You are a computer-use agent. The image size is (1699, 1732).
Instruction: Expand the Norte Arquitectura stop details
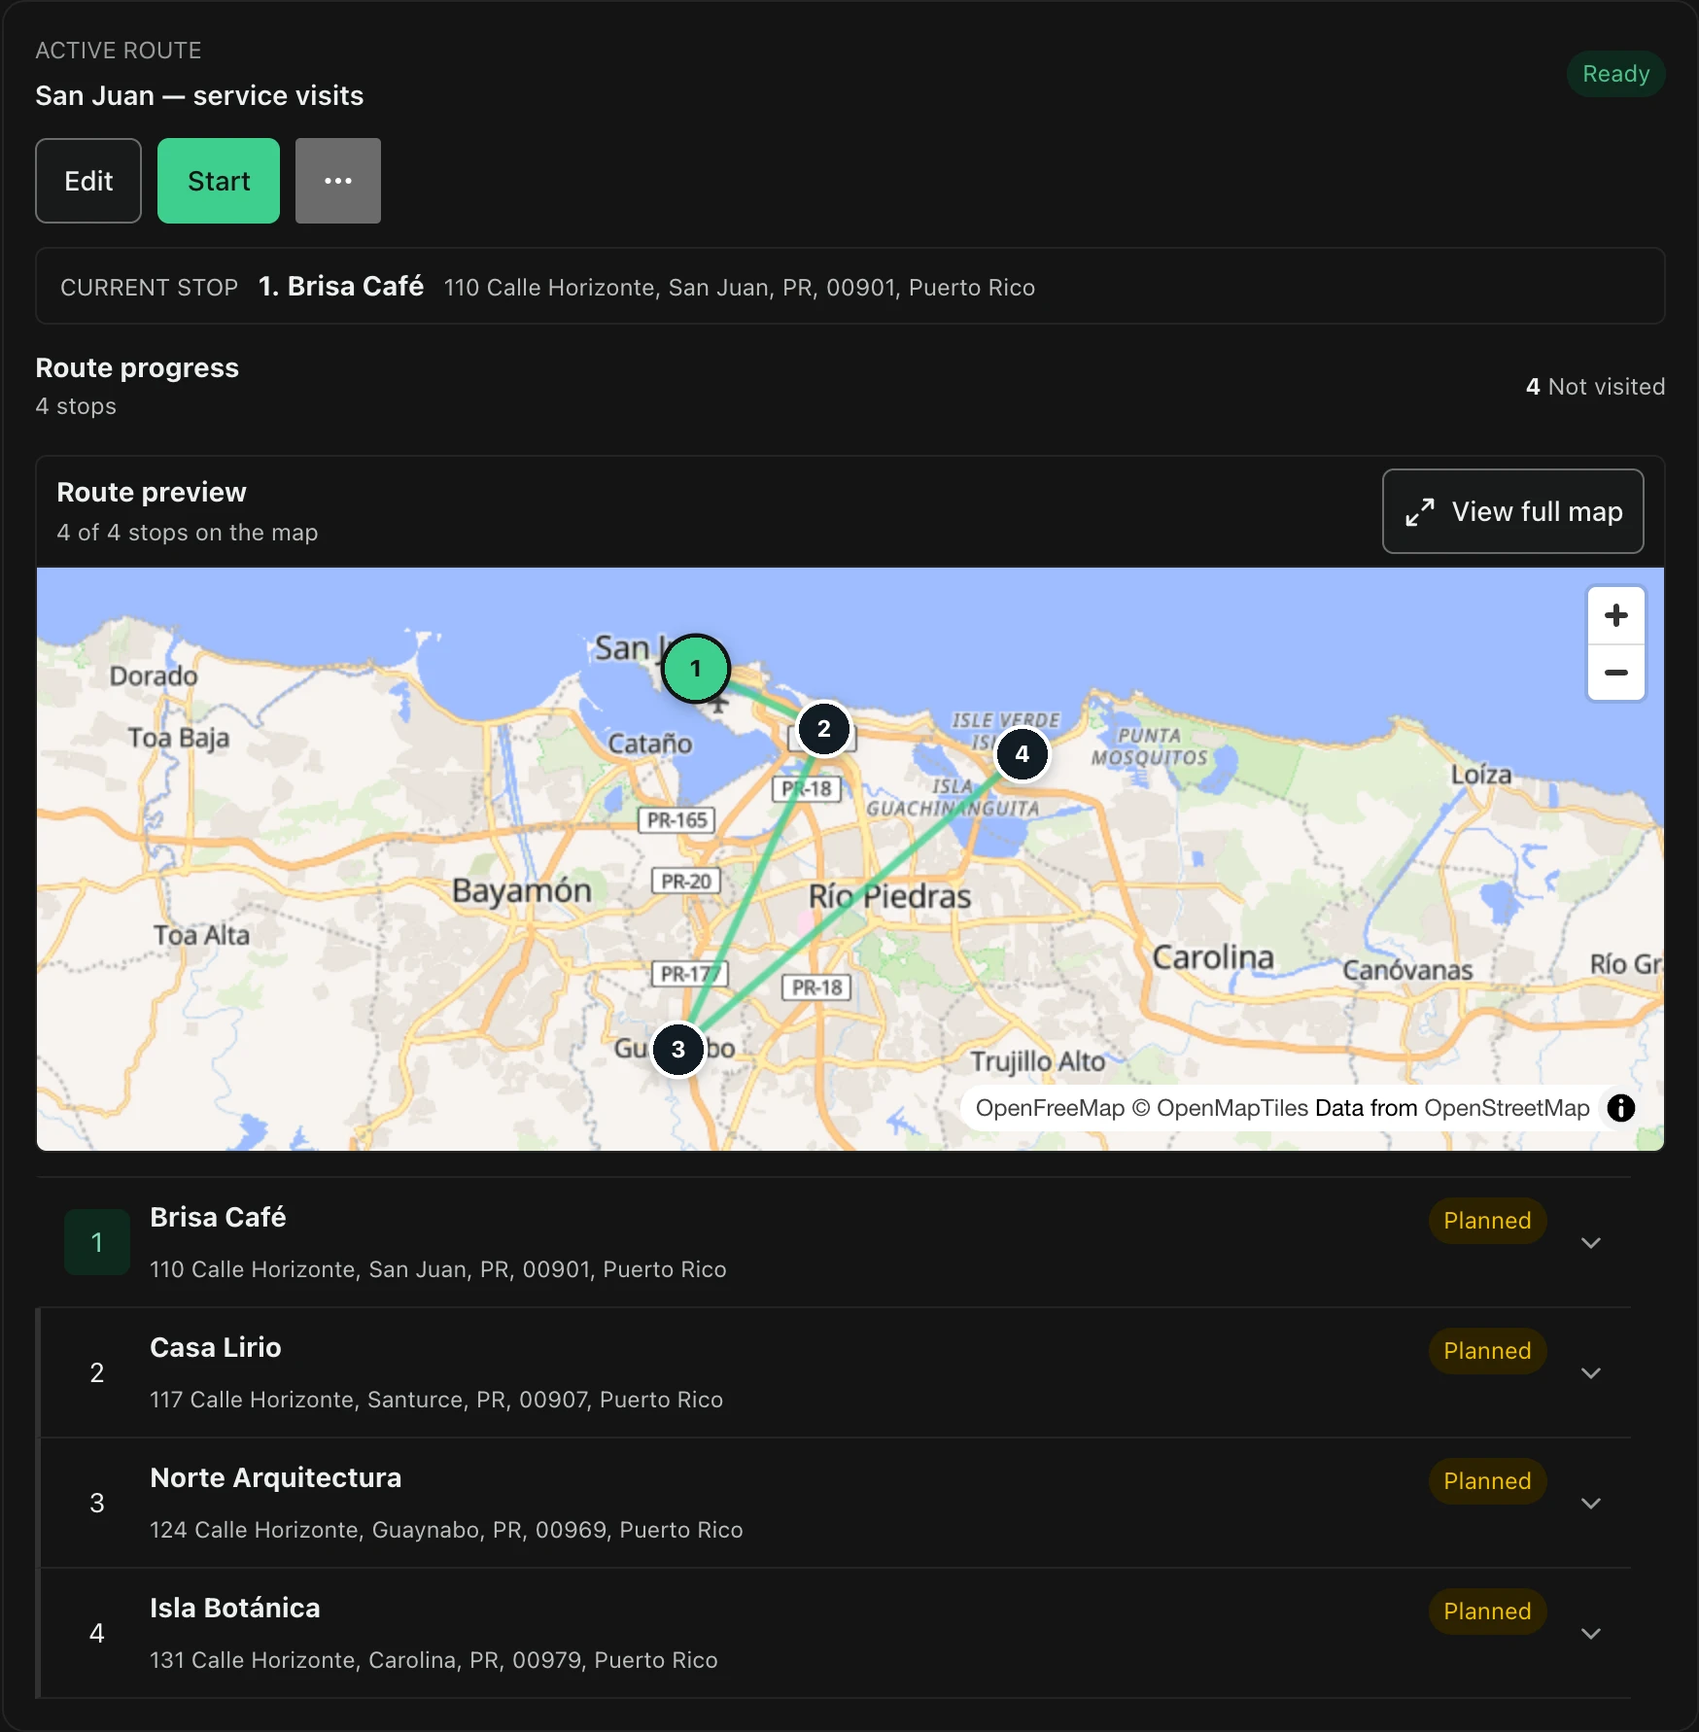point(1590,1504)
